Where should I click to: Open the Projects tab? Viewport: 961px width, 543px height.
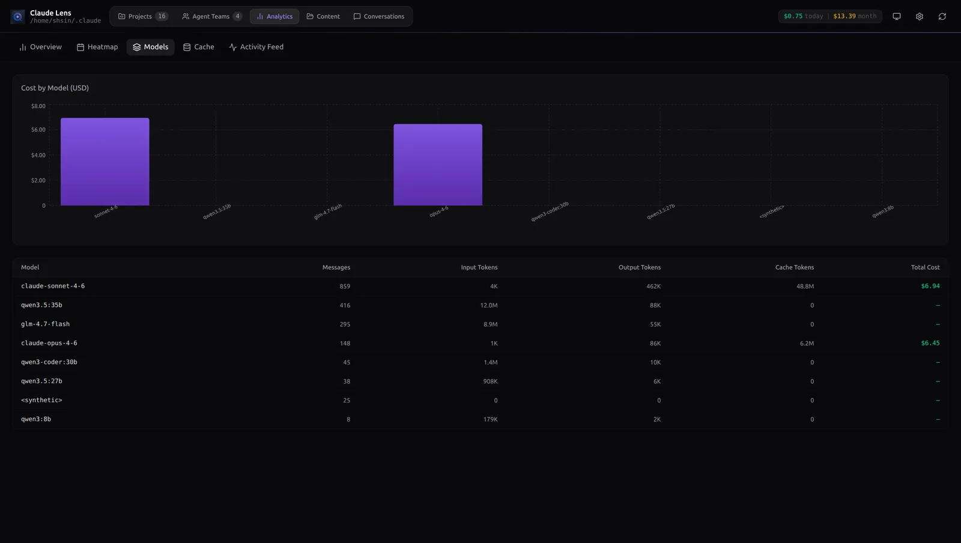tap(143, 17)
